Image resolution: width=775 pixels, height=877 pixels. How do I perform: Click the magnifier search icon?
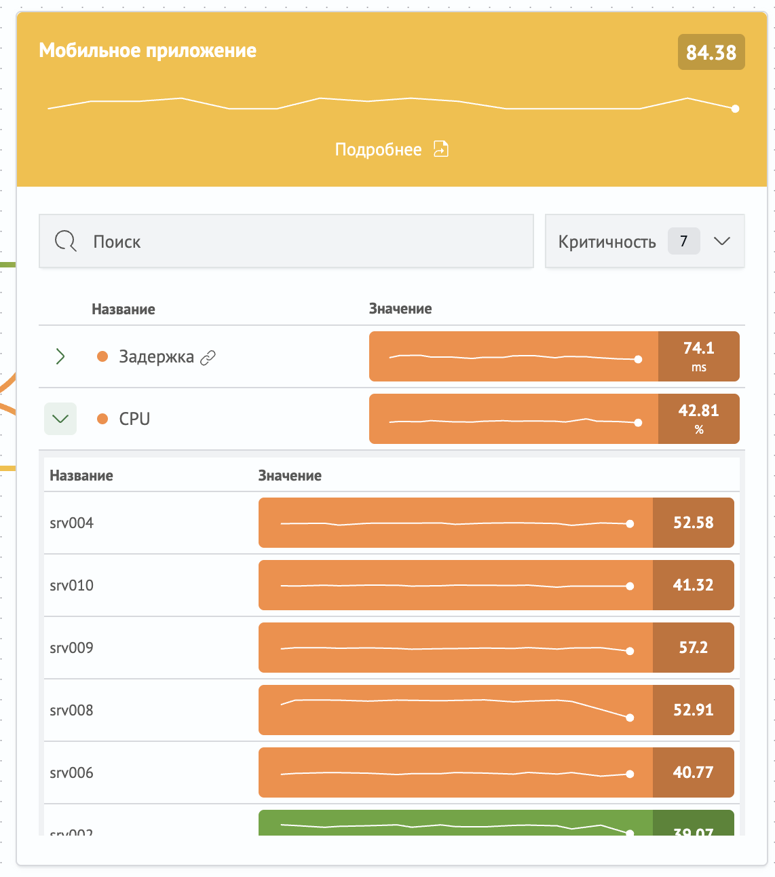(x=66, y=241)
